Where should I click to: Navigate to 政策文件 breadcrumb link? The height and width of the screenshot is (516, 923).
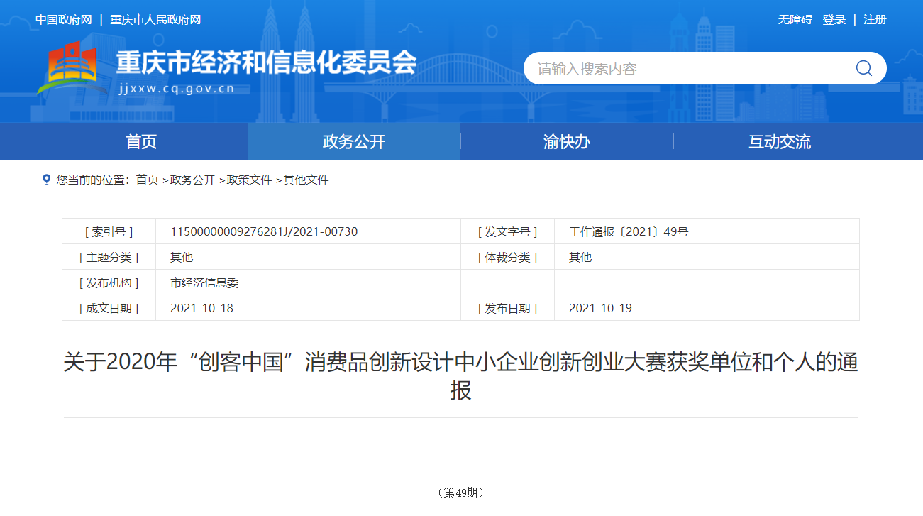249,180
